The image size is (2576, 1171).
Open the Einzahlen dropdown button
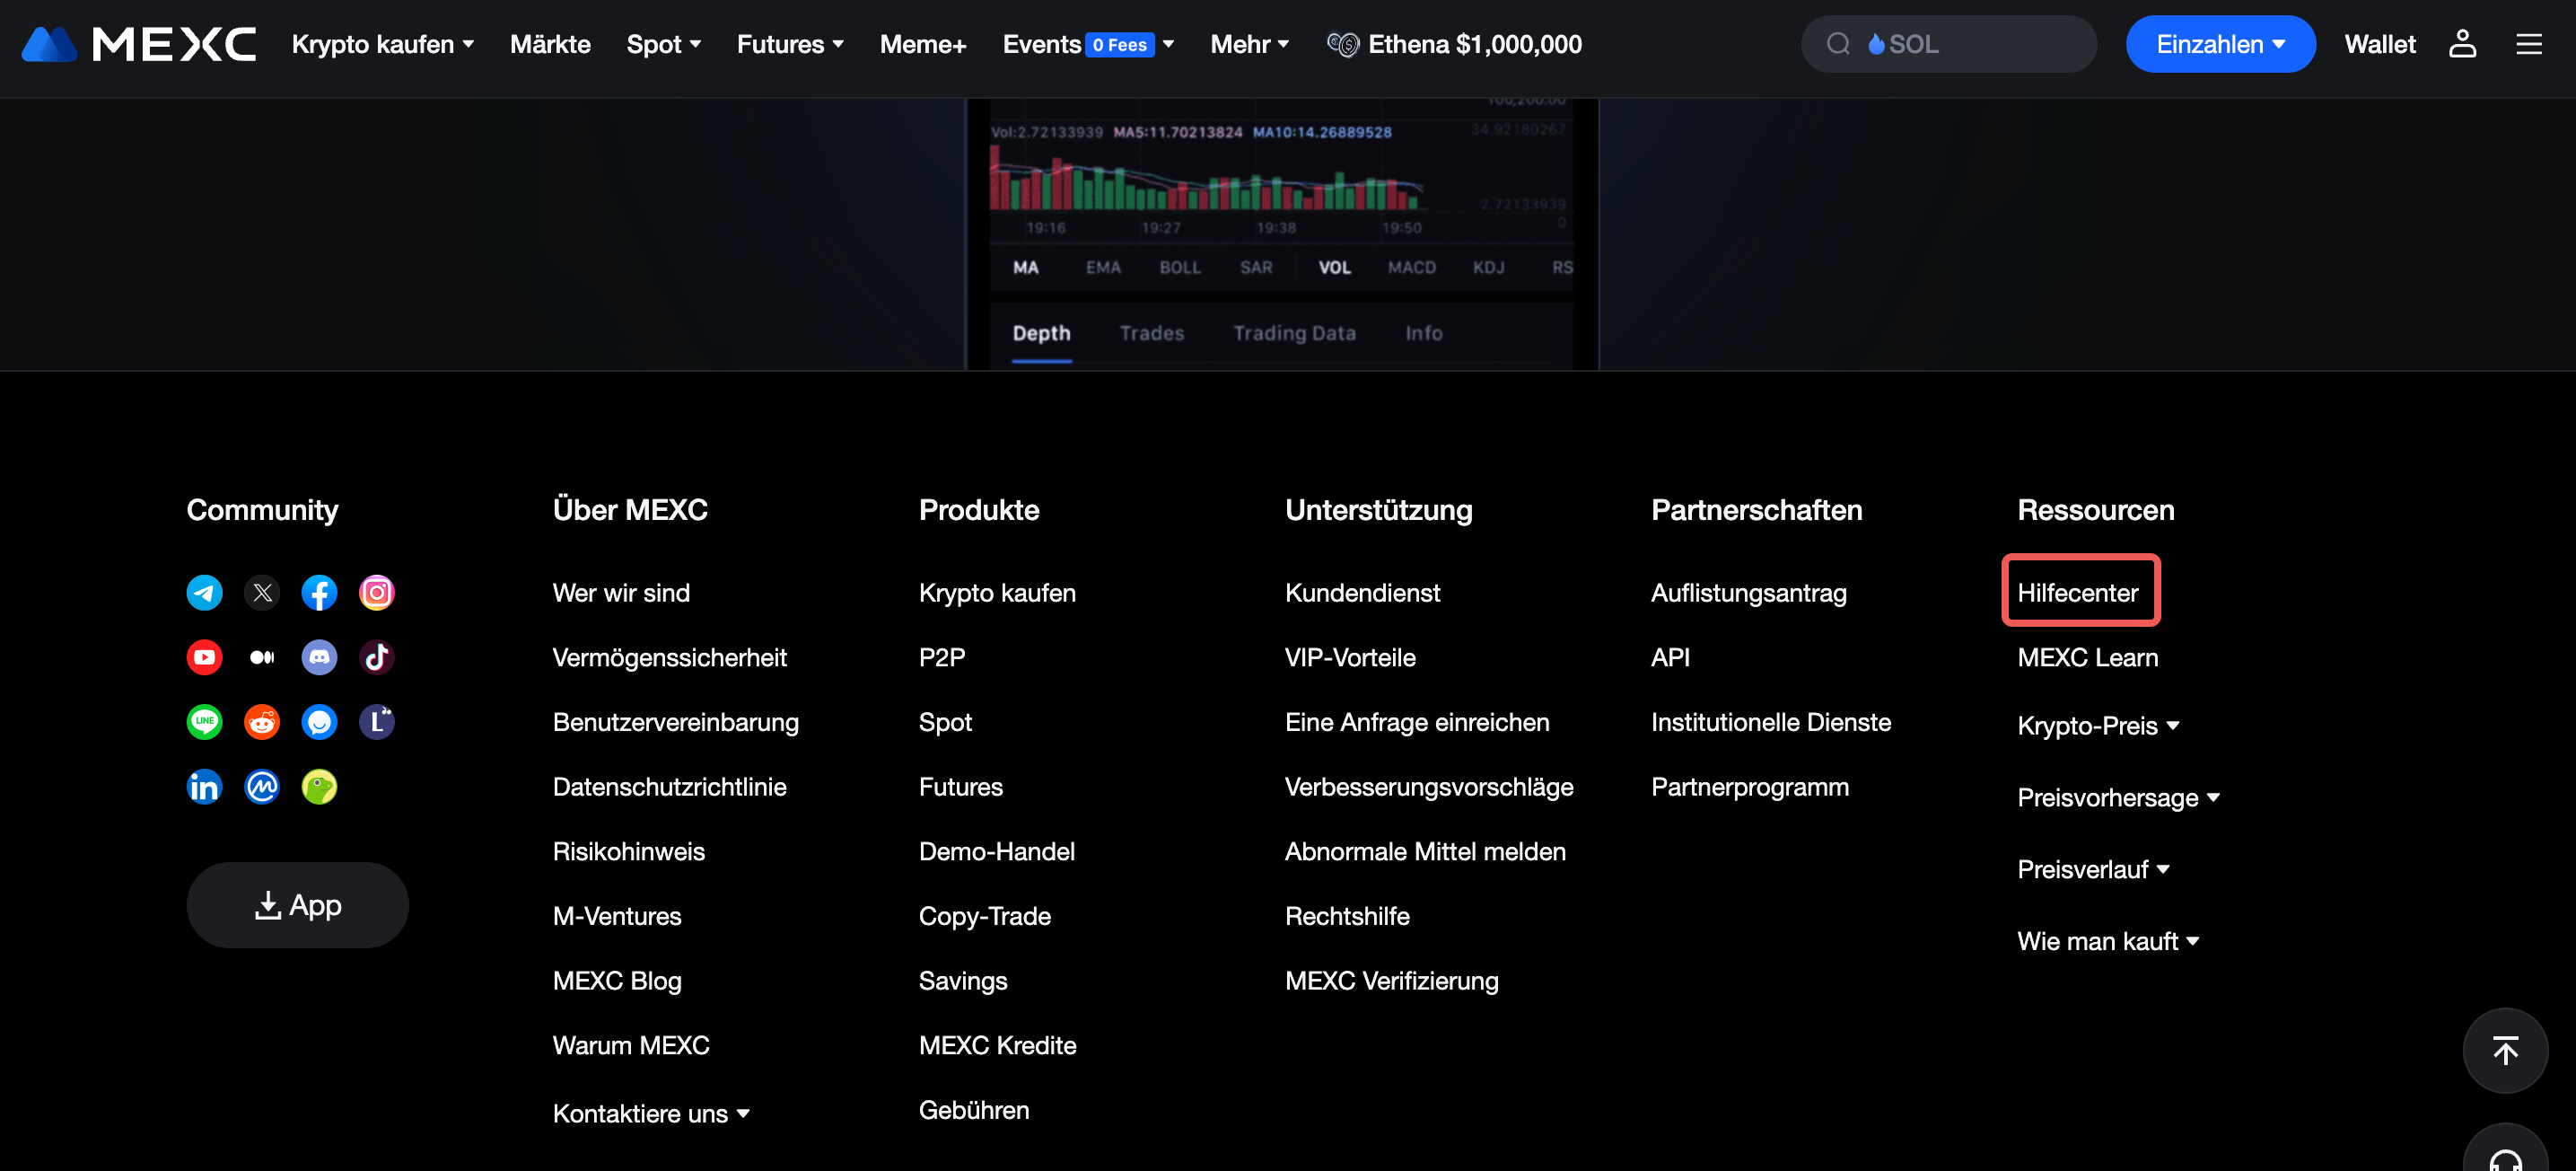(x=2220, y=44)
